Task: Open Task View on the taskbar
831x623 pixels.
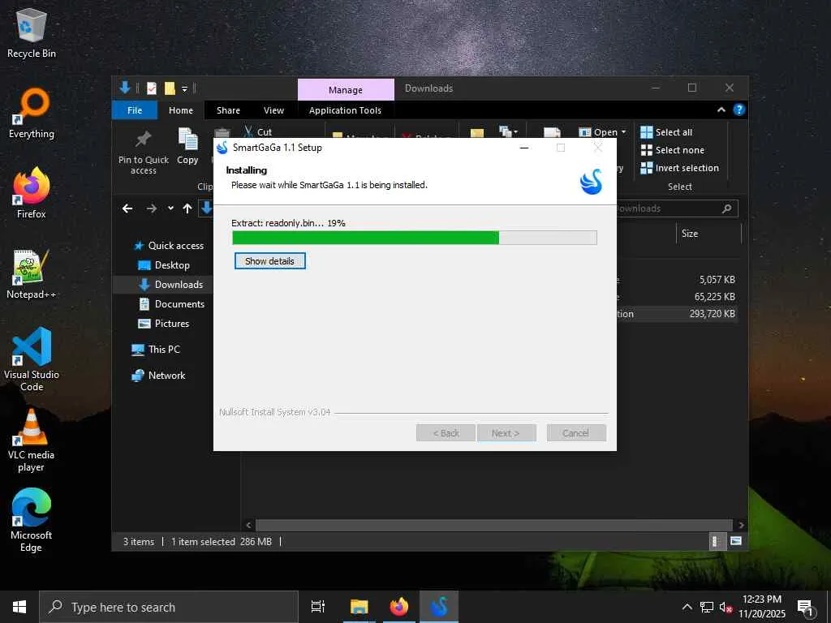Action: pyautogui.click(x=317, y=607)
